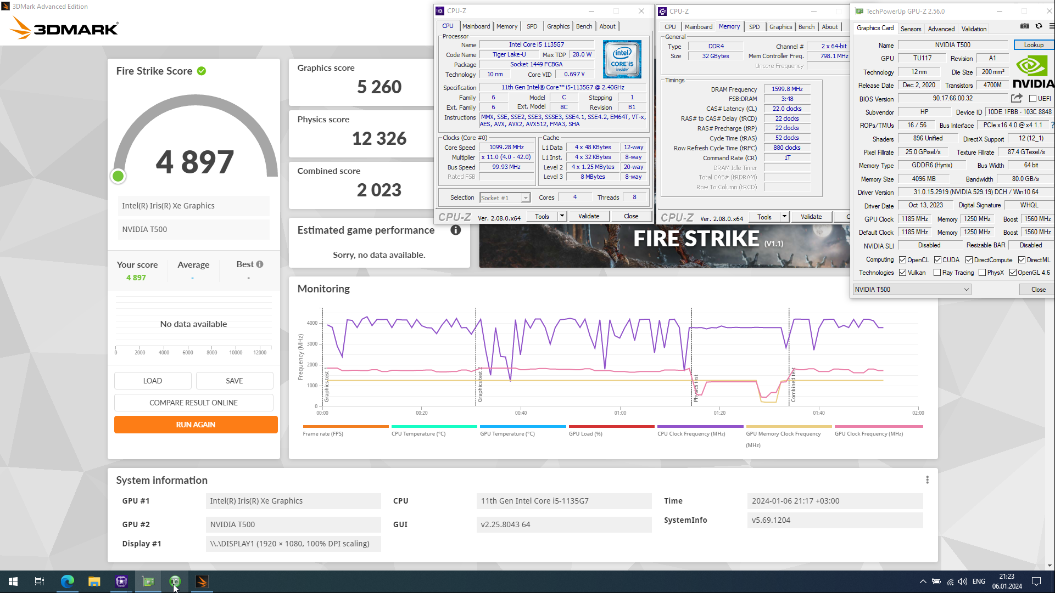Viewport: 1055px width, 593px height.
Task: Click the ENG language indicator
Action: [x=979, y=581]
